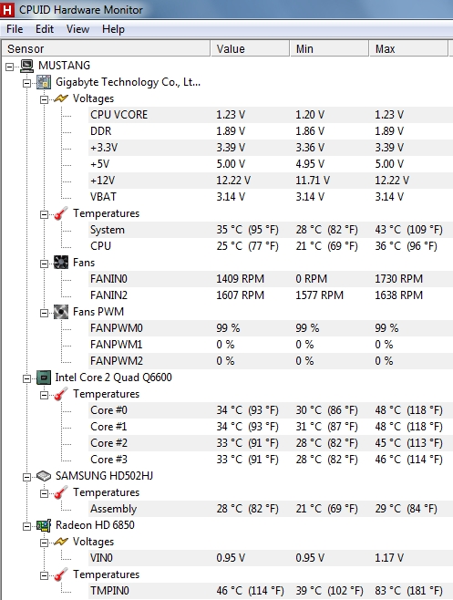Viewport: 453px width, 600px height.
Task: Click the Intel Core 2 Quad chip icon
Action: coord(44,378)
